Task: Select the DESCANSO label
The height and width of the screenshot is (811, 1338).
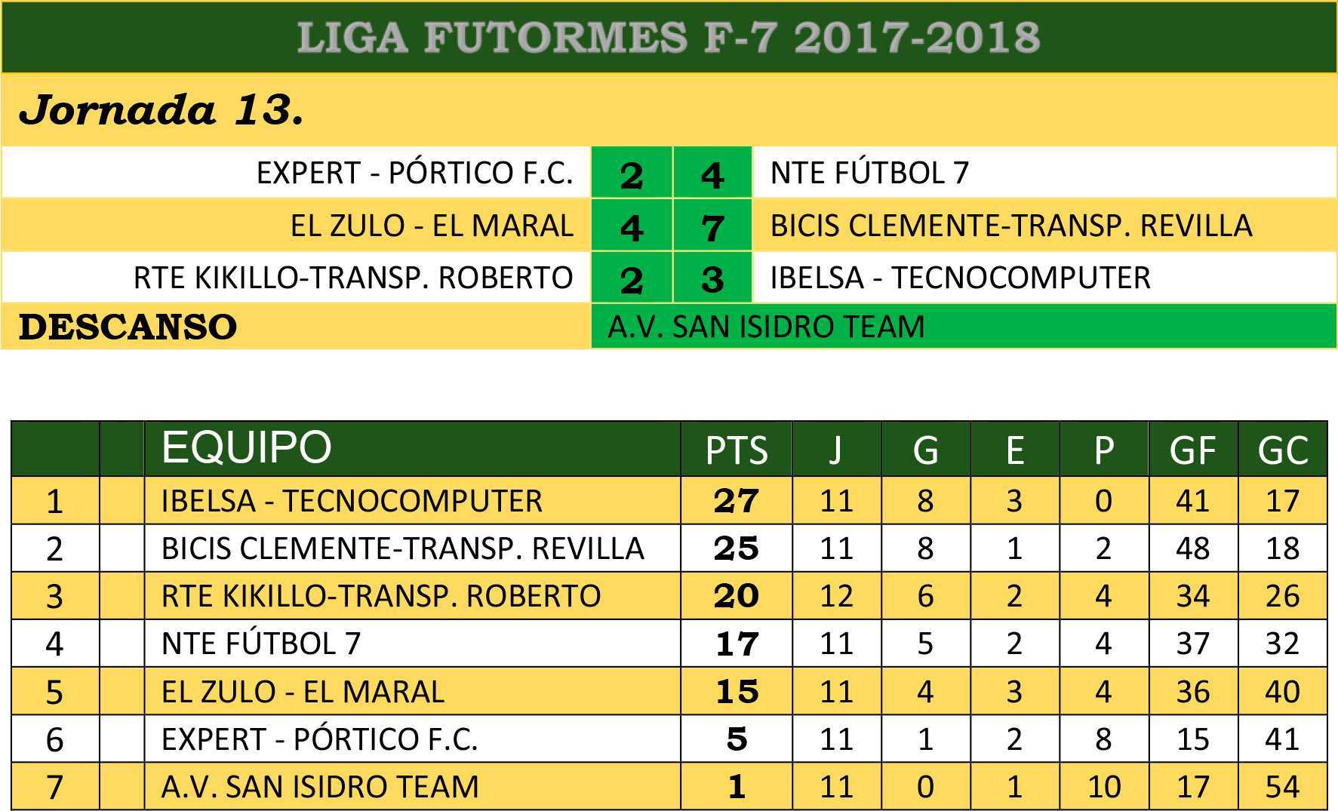Action: click(128, 327)
